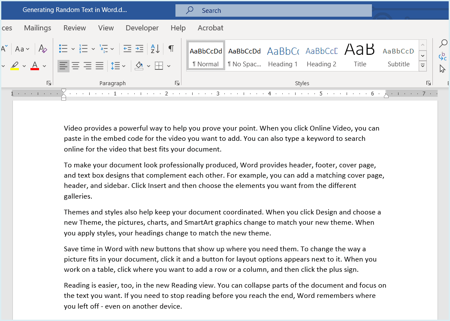Expand the Styles gallery More button
The height and width of the screenshot is (321, 450).
tap(423, 66)
